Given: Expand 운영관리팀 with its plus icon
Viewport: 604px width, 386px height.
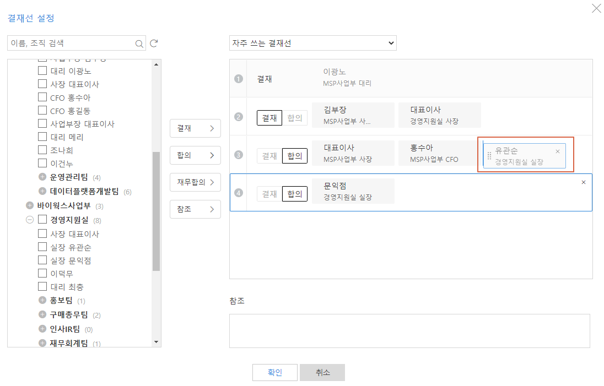Looking at the screenshot, I should coord(42,177).
